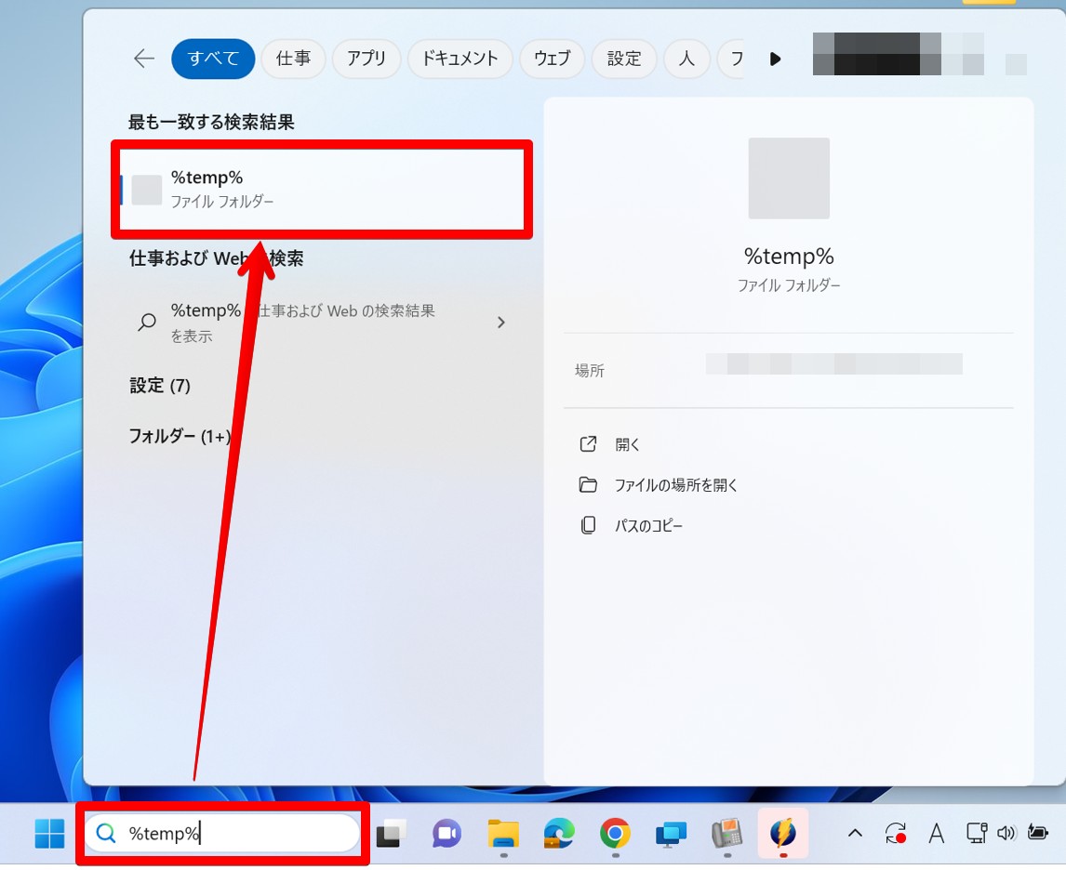The width and height of the screenshot is (1066, 870).
Task: Open the battery tray icon
Action: pos(1037,833)
